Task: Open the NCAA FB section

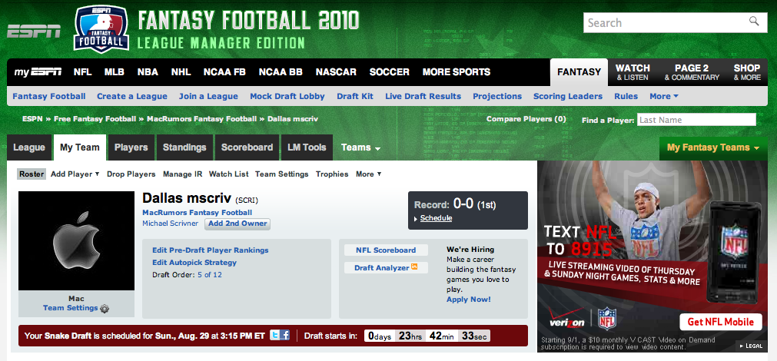Action: [x=224, y=72]
